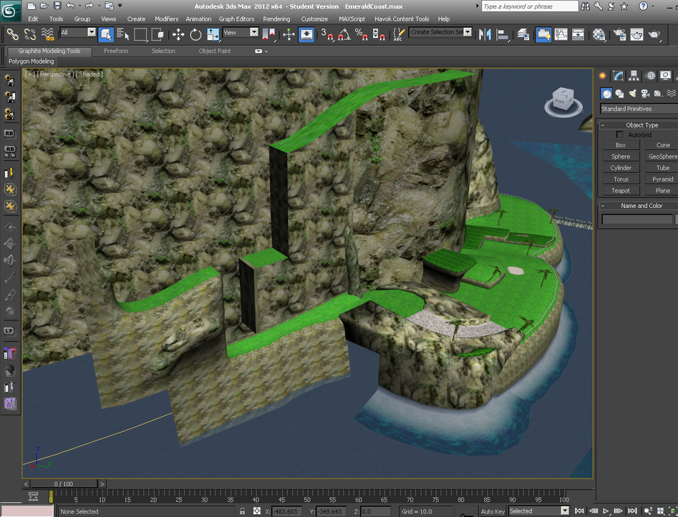
Task: Enable the AutoGrid checkbox
Action: (619, 134)
